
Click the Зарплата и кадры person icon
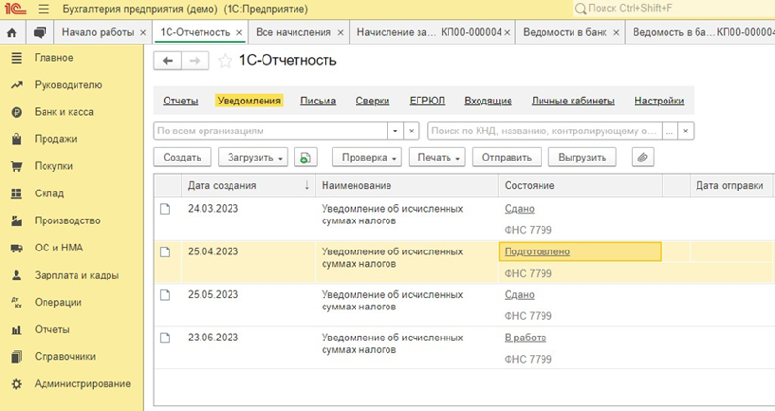tap(16, 276)
